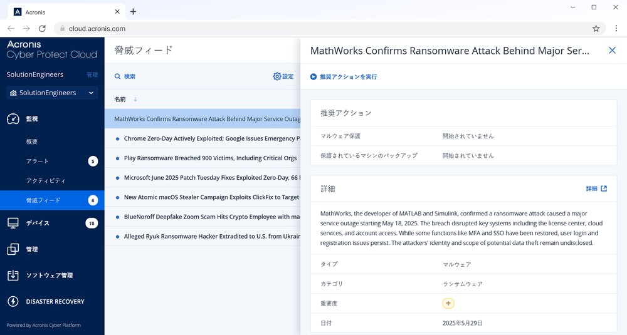Click the マルウェア保護 action row
Screen dimensions: 627x335
pyautogui.click(x=463, y=136)
